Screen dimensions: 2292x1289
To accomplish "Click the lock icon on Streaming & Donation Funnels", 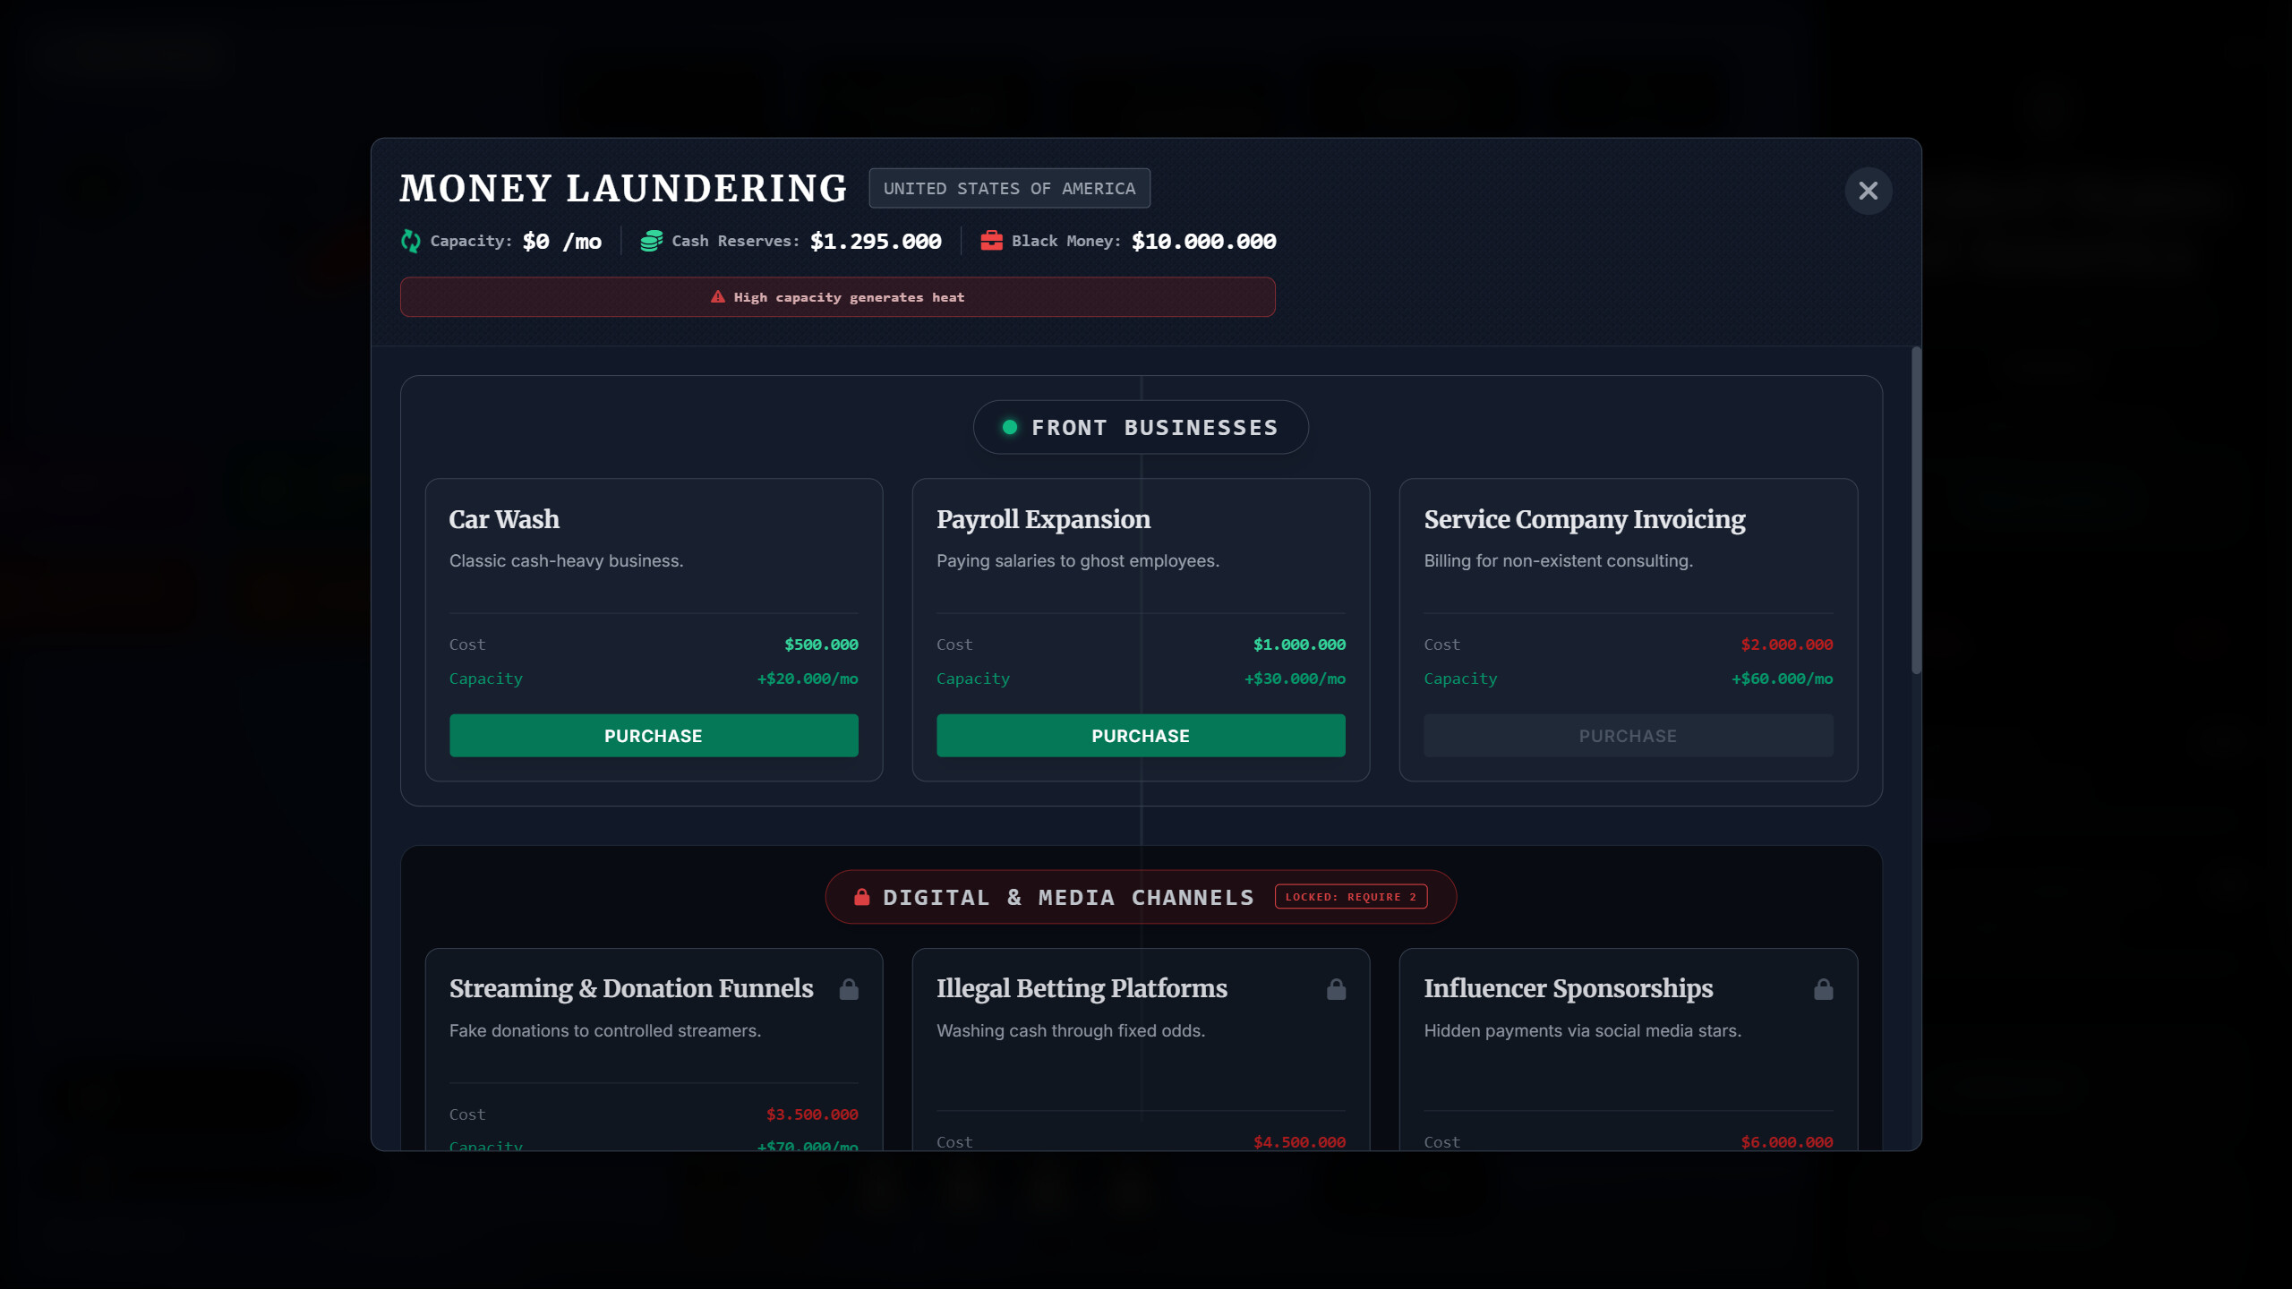I will [x=848, y=988].
